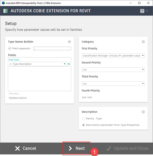153x156 pixels.
Task: Expand the arrow next to header help icon
Action: 147,11
